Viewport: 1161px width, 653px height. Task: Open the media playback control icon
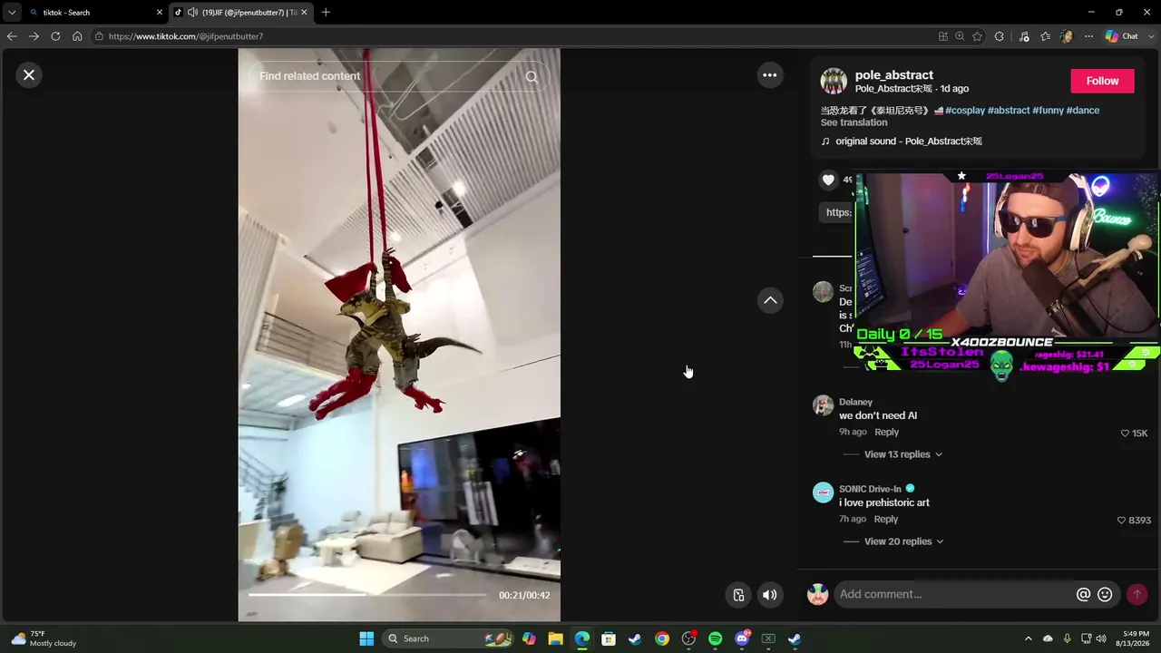(1024, 36)
